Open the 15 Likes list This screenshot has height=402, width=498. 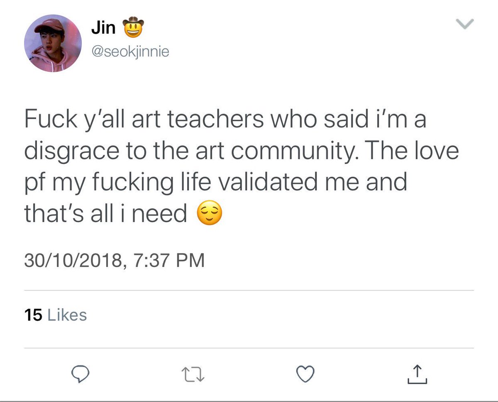point(56,315)
